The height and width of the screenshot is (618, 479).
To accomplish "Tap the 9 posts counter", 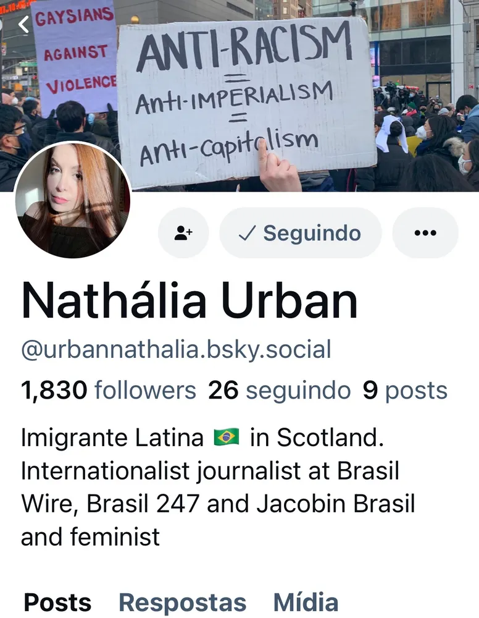I will pyautogui.click(x=405, y=391).
